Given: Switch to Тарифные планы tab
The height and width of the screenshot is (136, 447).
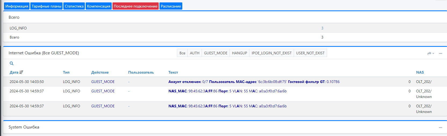Looking at the screenshot, I should pyautogui.click(x=46, y=6).
